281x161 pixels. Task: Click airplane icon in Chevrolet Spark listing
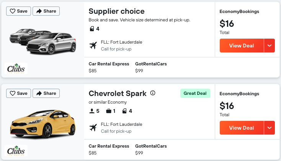pyautogui.click(x=93, y=128)
